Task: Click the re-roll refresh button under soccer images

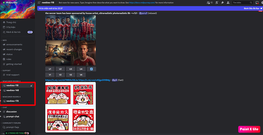Action: coord(91,69)
